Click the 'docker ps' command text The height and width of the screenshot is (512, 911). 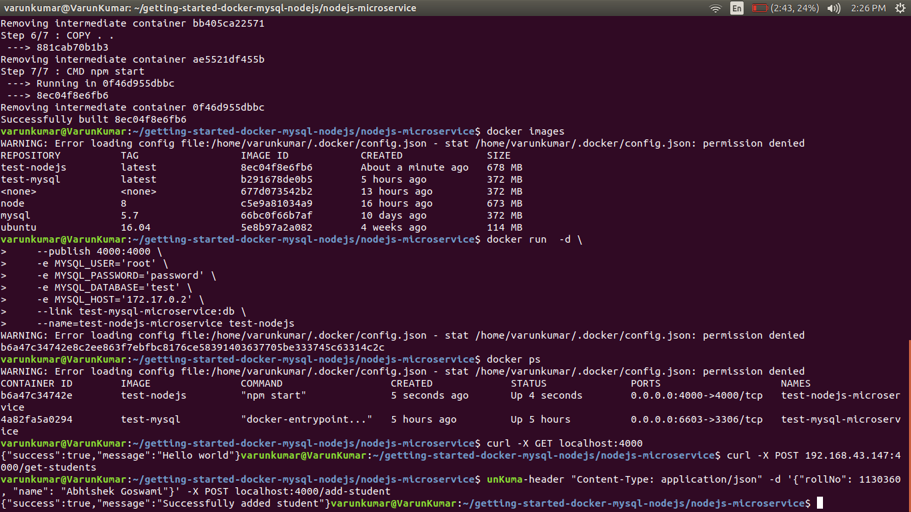[514, 359]
